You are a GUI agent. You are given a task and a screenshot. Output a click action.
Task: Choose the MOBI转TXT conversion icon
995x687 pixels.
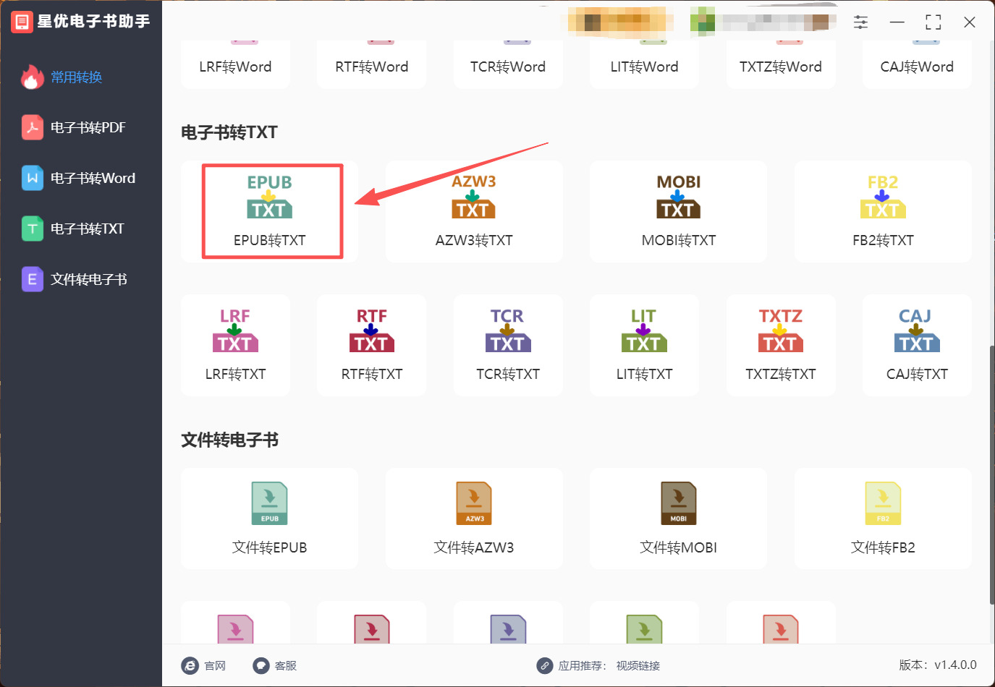tap(678, 211)
